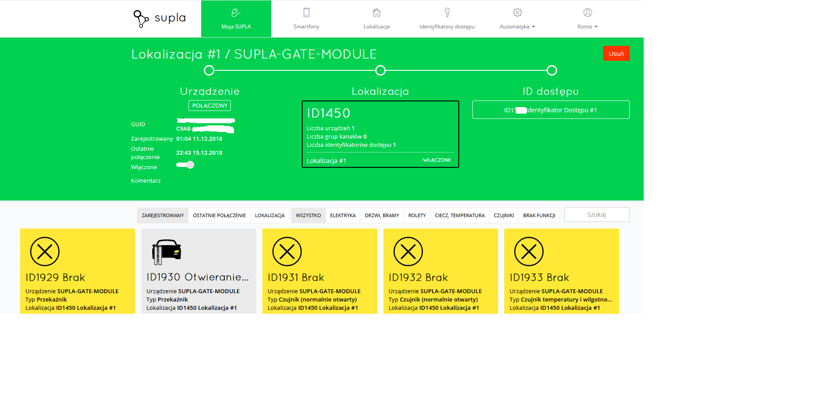This screenshot has height=395, width=837.
Task: Click the X icon on ID1931 card
Action: coord(287,252)
